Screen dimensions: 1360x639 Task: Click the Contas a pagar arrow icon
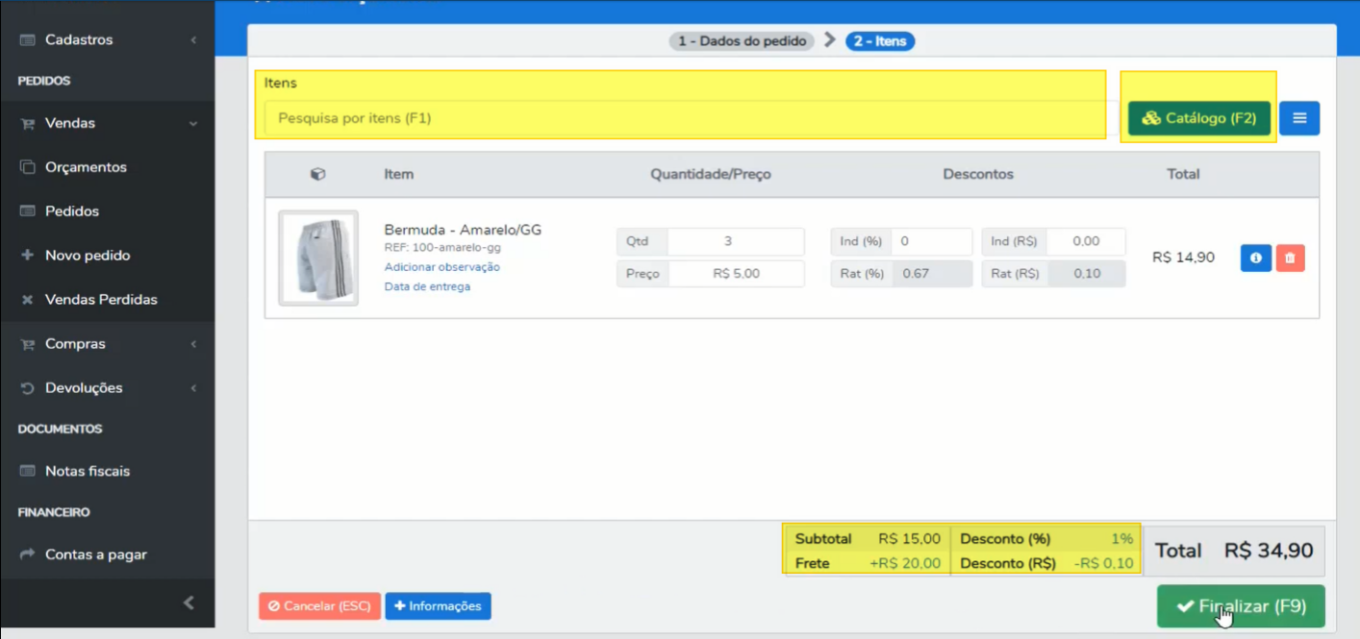click(x=27, y=554)
